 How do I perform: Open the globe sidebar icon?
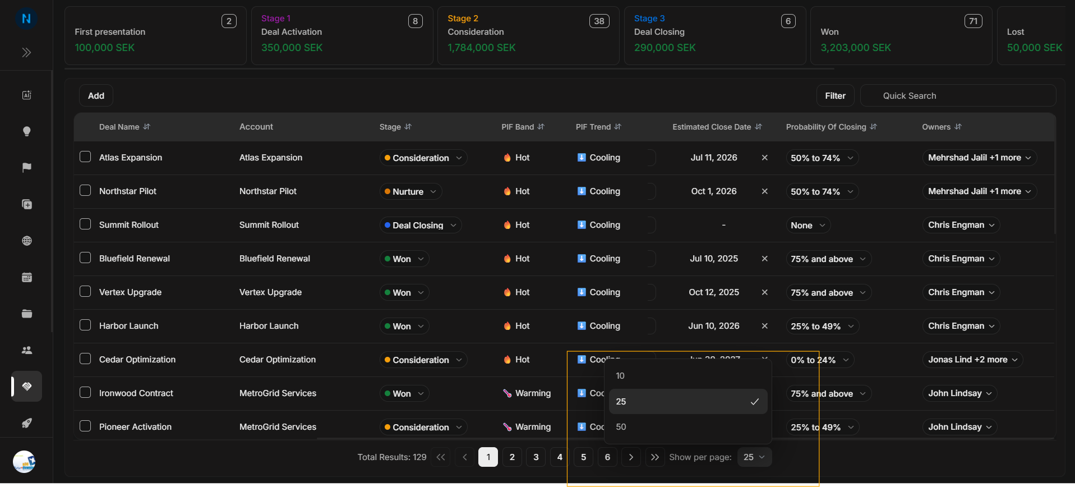[x=26, y=241]
